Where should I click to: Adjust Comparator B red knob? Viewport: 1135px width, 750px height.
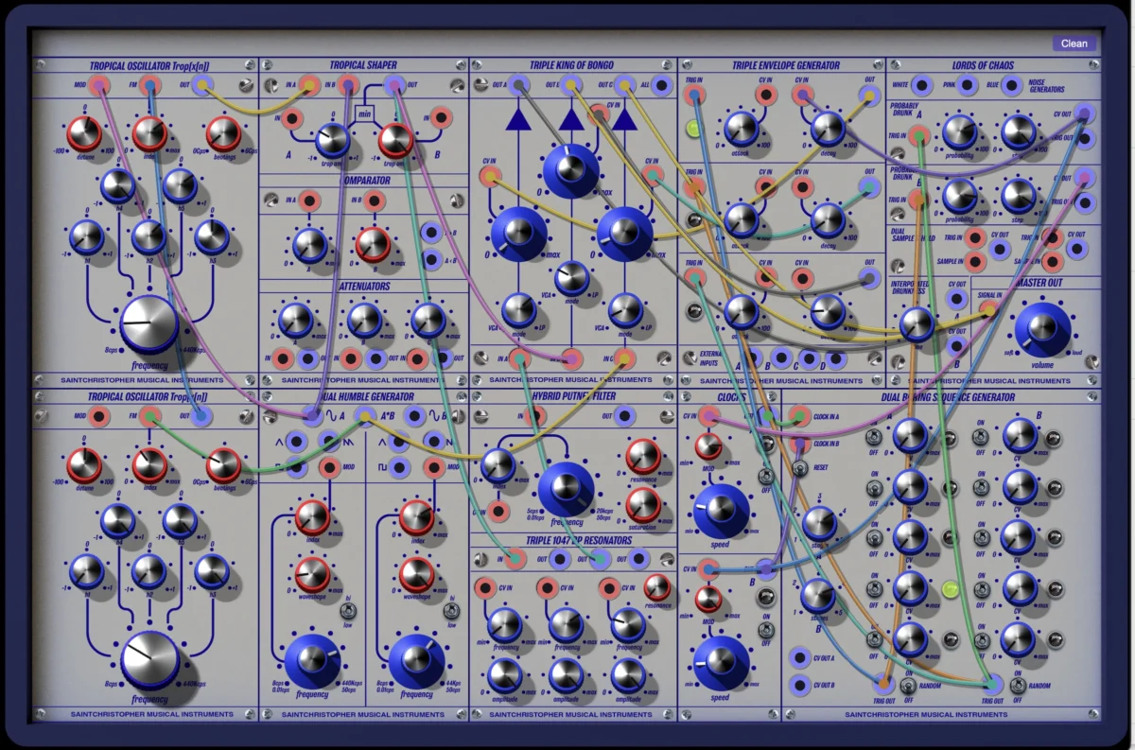point(373,245)
